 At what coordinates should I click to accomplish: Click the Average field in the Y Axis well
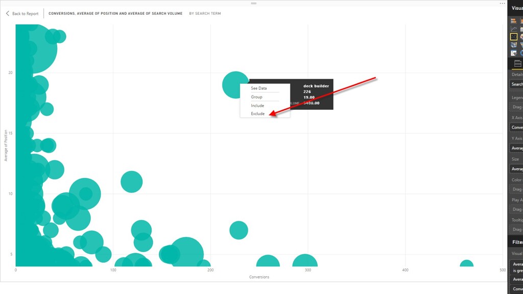click(x=517, y=148)
